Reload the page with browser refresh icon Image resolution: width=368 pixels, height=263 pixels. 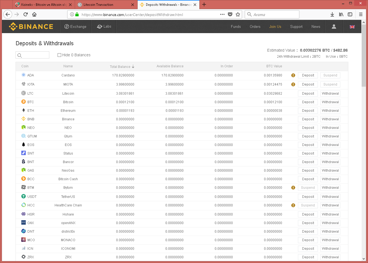click(x=25, y=14)
